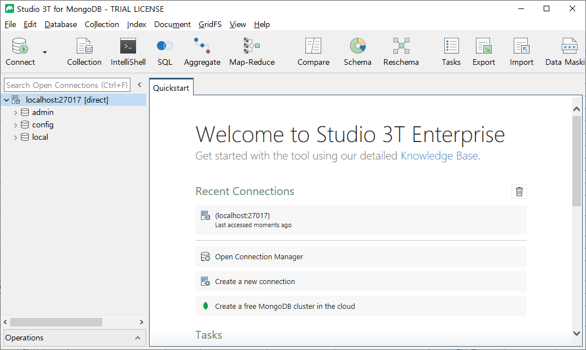Click the local database icon
586x350 pixels.
pyautogui.click(x=25, y=137)
